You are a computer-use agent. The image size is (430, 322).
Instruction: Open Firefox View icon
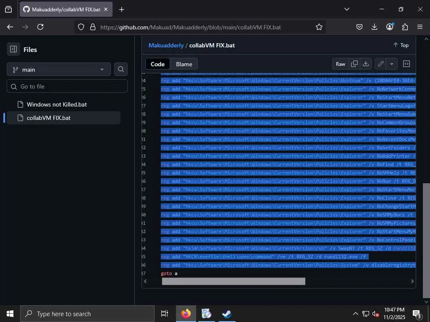(x=8, y=9)
